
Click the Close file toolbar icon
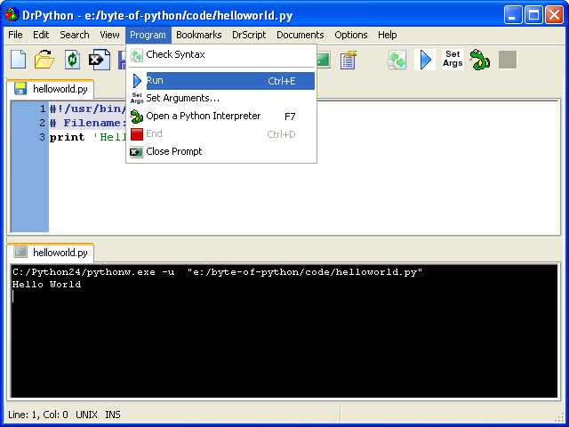tap(100, 60)
